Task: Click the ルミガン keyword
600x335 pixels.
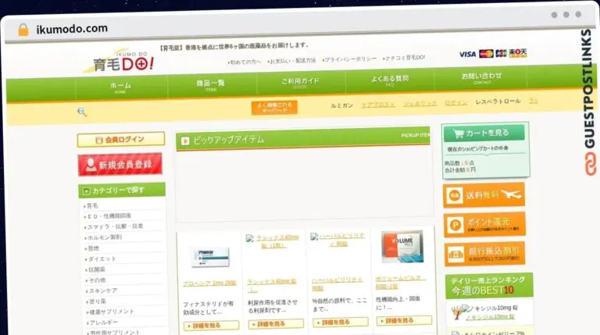Action: click(x=341, y=105)
